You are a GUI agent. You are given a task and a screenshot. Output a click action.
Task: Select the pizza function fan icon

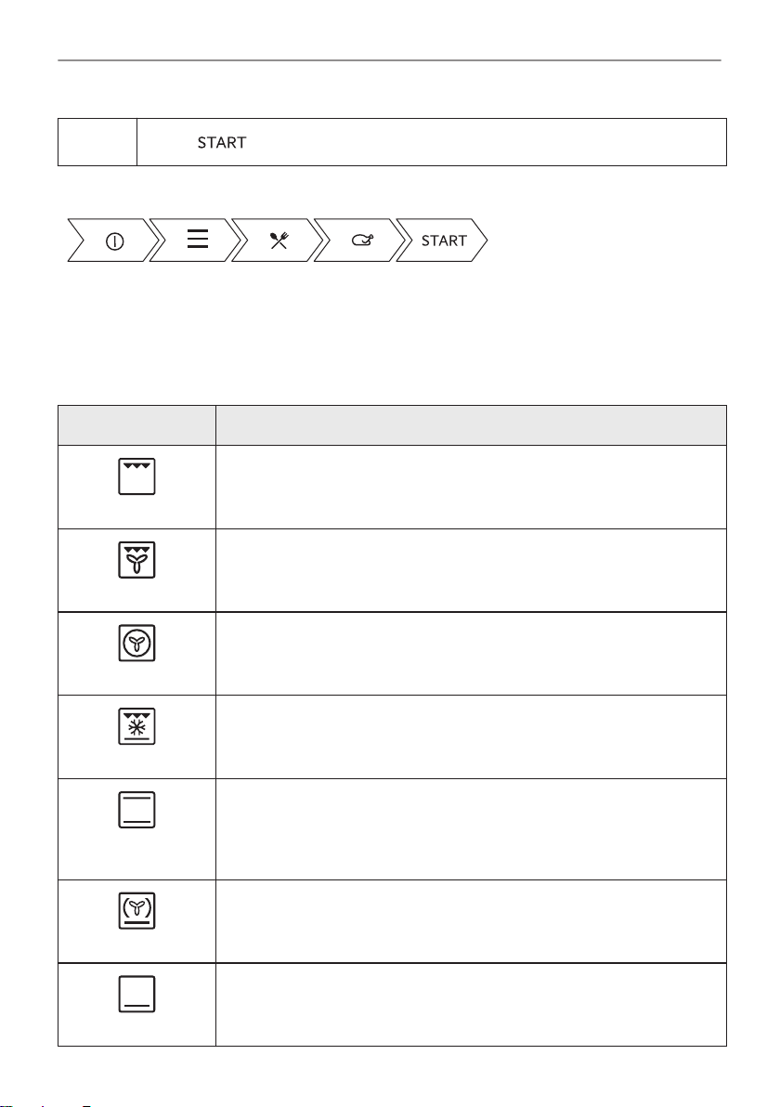136,911
